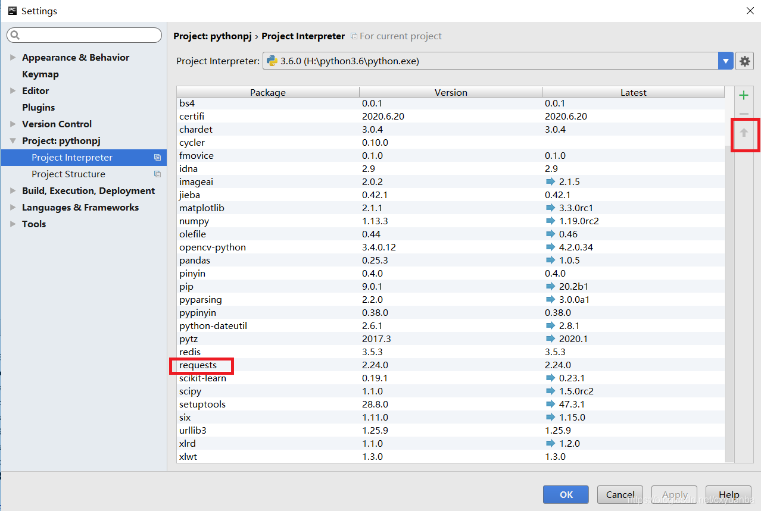Expand Build, Execution, Deployment section
761x511 pixels.
(x=13, y=191)
